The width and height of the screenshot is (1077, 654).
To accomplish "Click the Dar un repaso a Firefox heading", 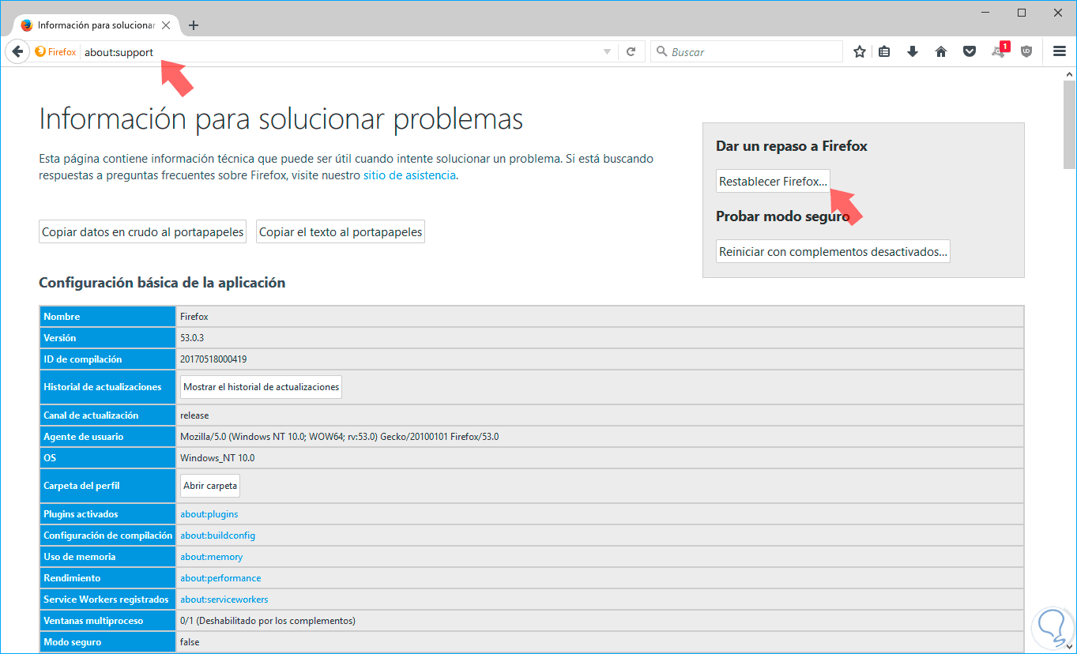I will pyautogui.click(x=792, y=146).
